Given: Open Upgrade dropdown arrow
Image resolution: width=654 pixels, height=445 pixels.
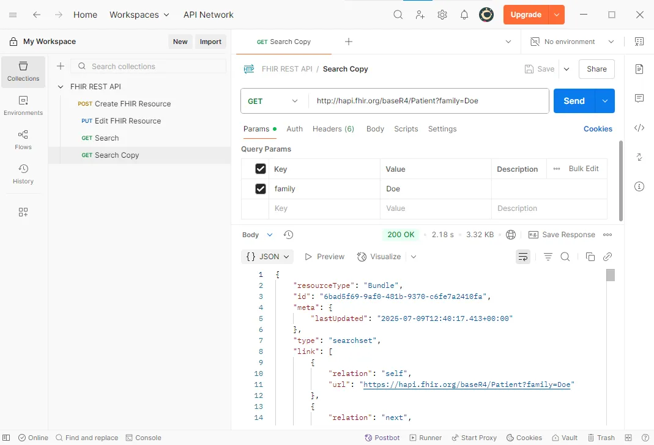Looking at the screenshot, I should tap(556, 15).
